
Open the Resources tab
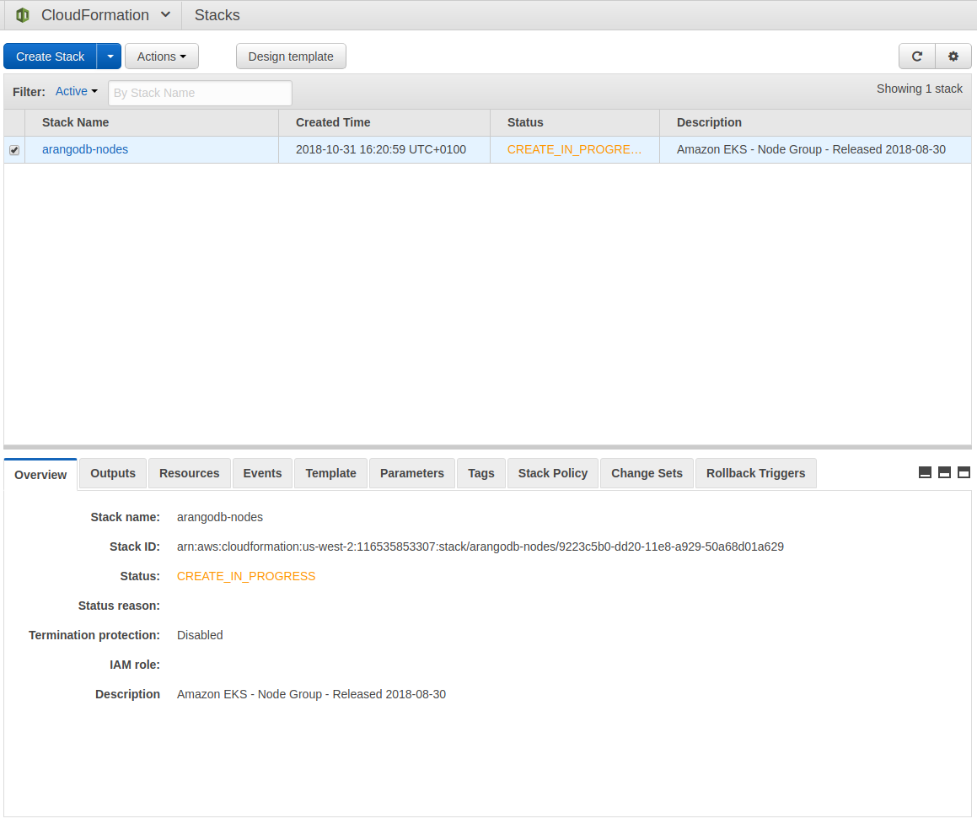pos(189,473)
